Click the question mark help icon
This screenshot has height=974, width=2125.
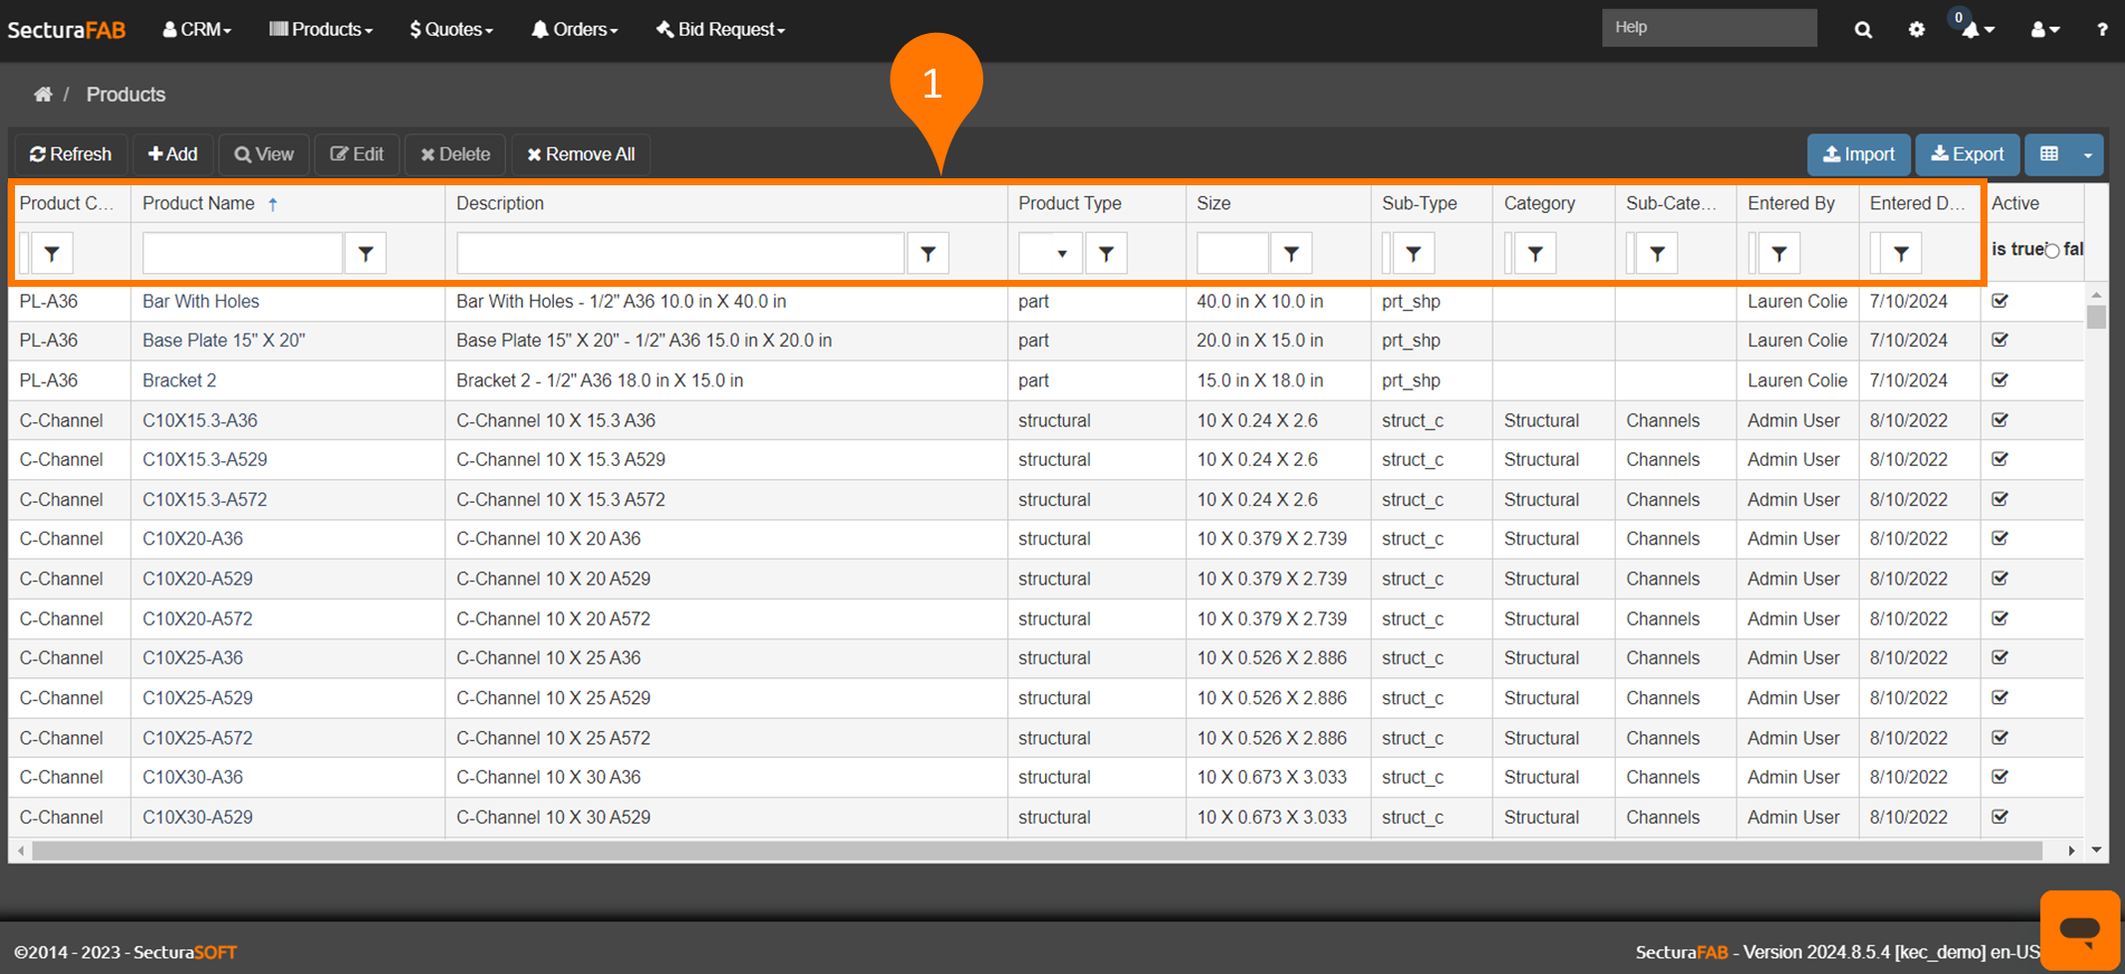[x=2101, y=30]
